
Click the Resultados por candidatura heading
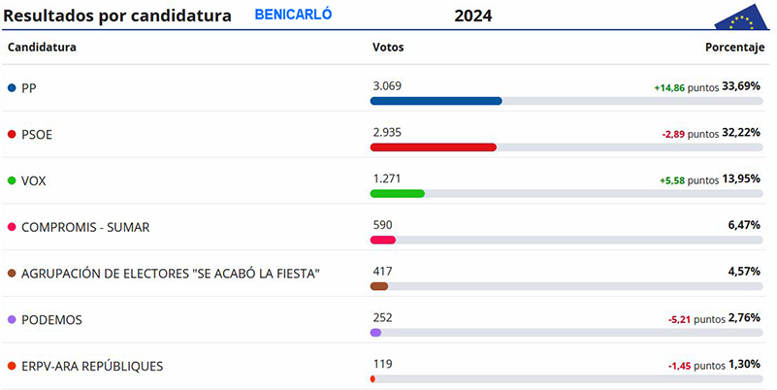[x=117, y=16]
